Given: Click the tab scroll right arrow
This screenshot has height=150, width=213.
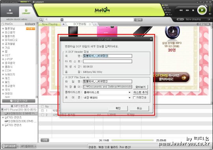Looking at the screenshot, I should pos(95,24).
